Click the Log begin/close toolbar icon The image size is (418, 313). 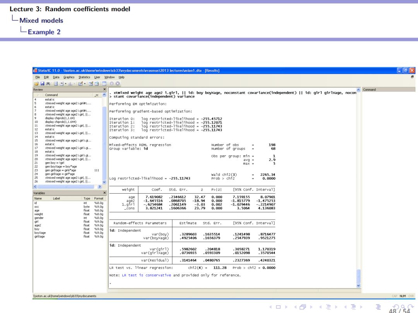[56, 83]
